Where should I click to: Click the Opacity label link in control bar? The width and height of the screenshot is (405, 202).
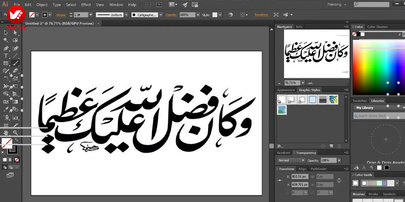(x=171, y=15)
